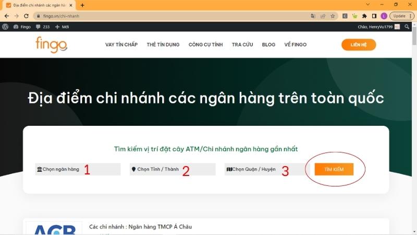The image size is (417, 235).
Task: Close the Địa điểm chi nhánh tab
Action: click(x=71, y=5)
